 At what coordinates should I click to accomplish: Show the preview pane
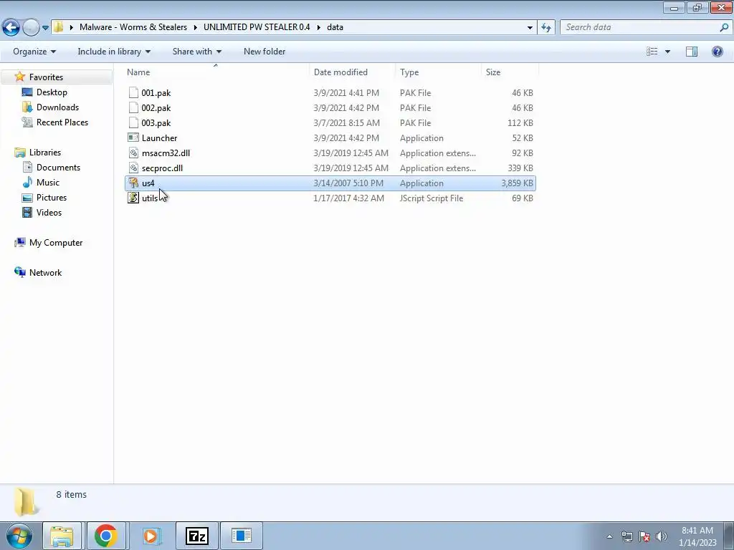[692, 52]
